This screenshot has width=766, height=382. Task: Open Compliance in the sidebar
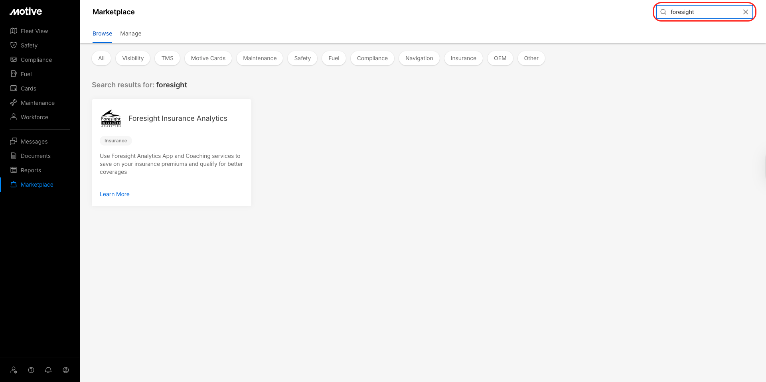pos(36,60)
